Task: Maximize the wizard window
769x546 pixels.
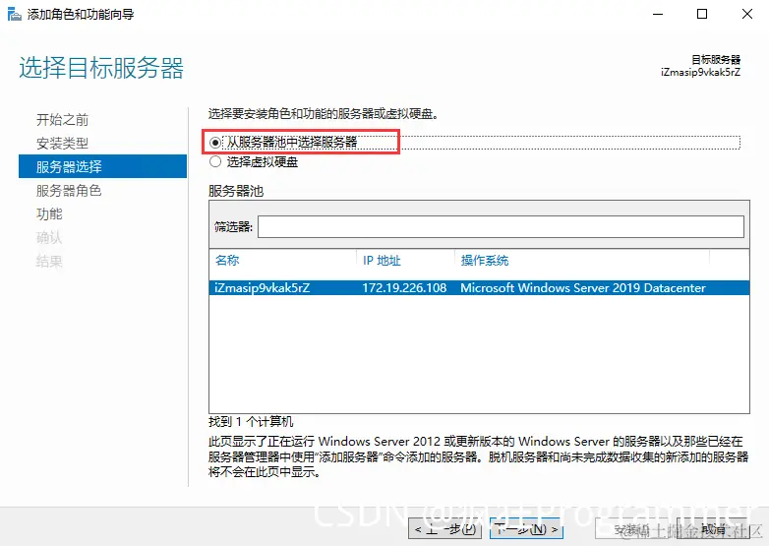Action: (702, 14)
